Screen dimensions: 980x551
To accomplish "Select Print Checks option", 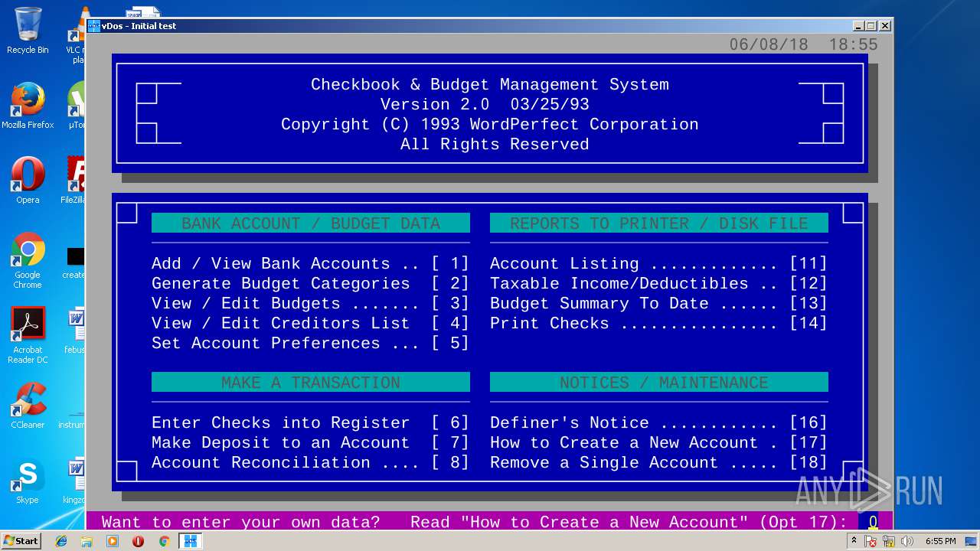I will tap(658, 323).
